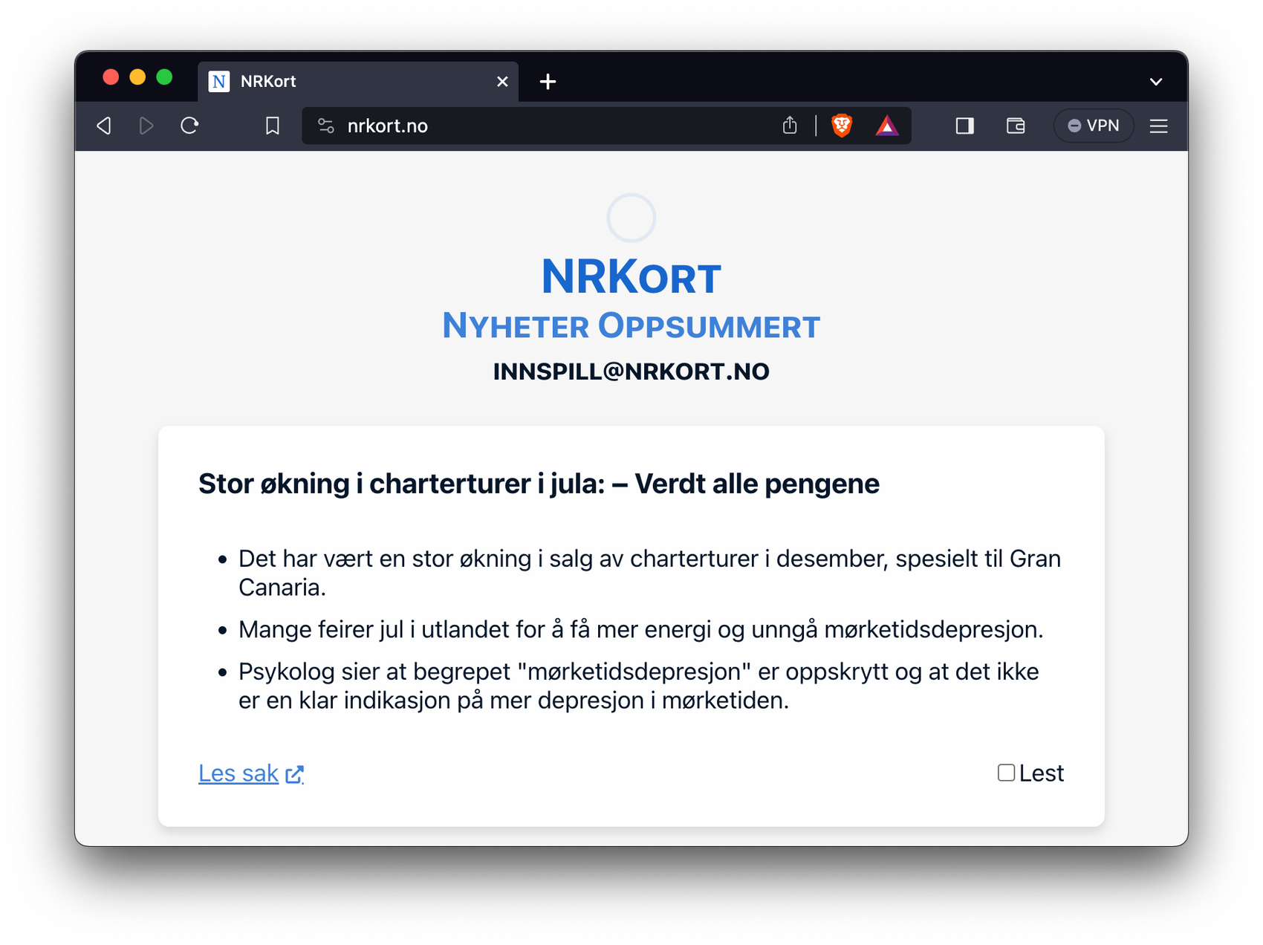Bookmark this page with bookmark icon
The width and height of the screenshot is (1263, 945).
pyautogui.click(x=273, y=126)
